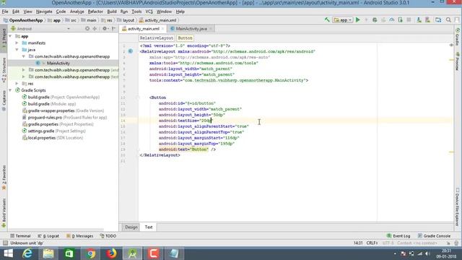Screen dimensions: 462x260
Task: Click the Attach debugger to process icon
Action: 400,20
